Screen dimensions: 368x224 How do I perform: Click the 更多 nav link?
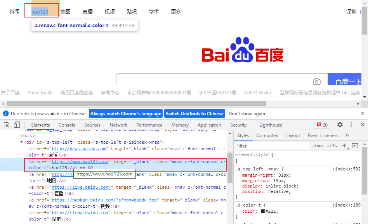176,12
